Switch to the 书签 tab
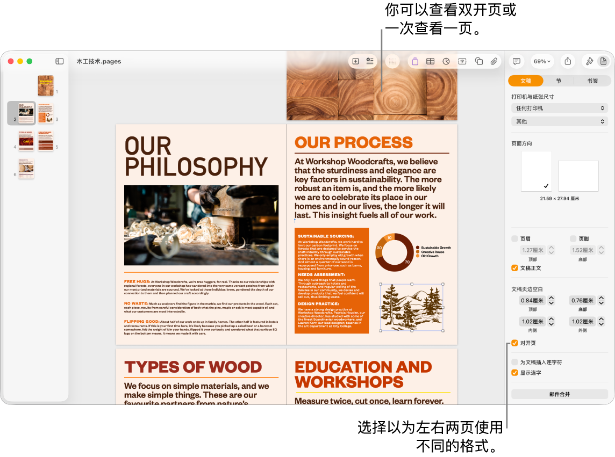 pyautogui.click(x=592, y=81)
